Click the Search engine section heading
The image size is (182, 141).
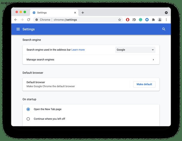coord(32,40)
